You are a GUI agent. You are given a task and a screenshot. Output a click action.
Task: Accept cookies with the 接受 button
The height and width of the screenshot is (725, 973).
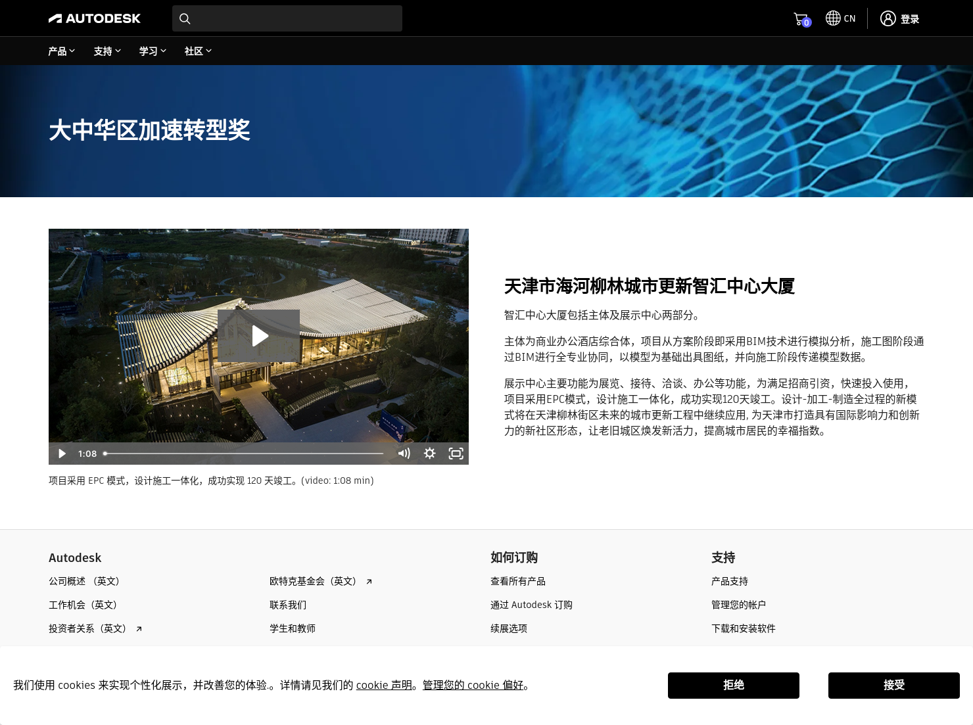pos(894,685)
